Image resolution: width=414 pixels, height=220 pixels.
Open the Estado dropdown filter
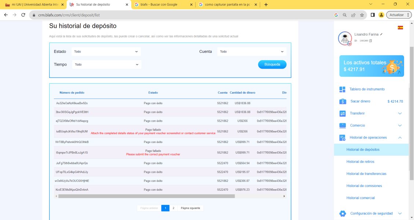pyautogui.click(x=106, y=52)
